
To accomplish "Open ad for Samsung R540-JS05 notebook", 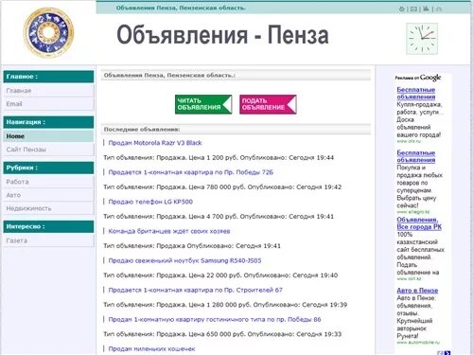I will coord(184,260).
